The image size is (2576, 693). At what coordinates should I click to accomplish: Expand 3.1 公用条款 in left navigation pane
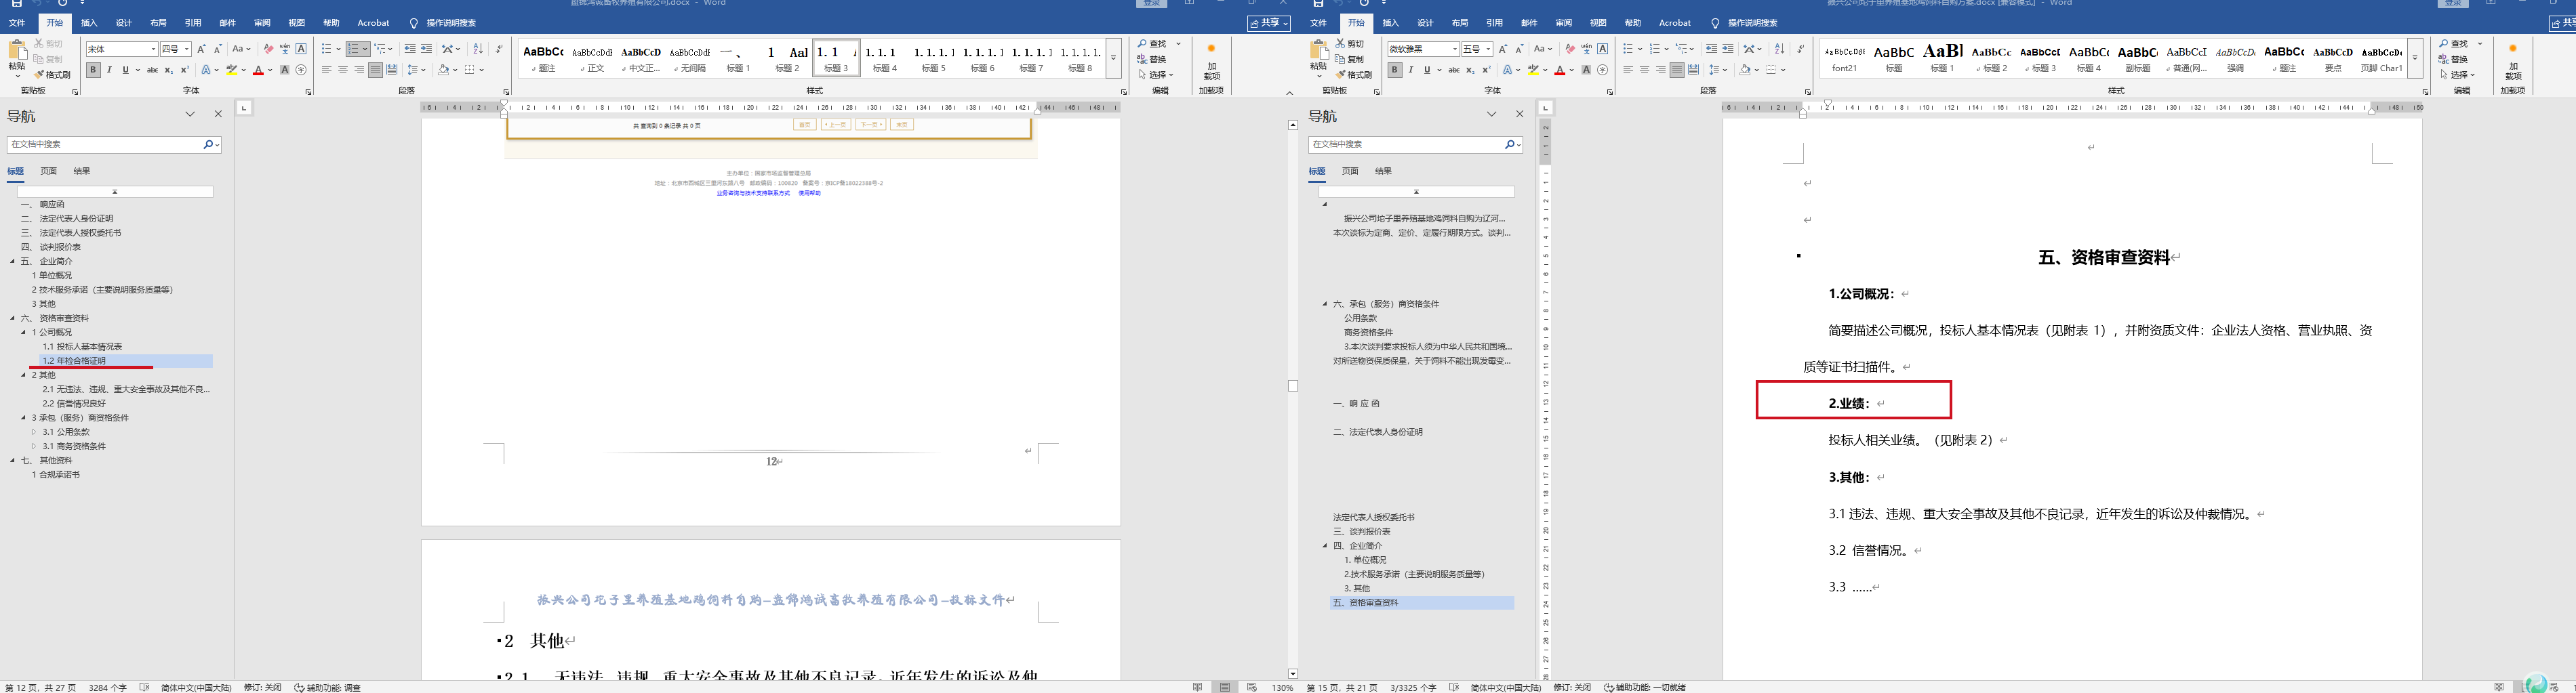coord(34,432)
